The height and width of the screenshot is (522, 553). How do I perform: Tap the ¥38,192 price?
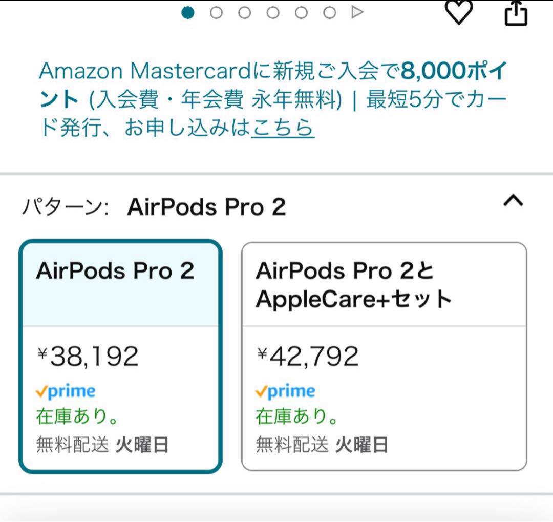88,356
